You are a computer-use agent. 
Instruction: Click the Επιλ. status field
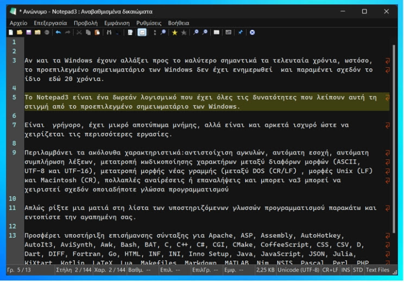(175, 270)
